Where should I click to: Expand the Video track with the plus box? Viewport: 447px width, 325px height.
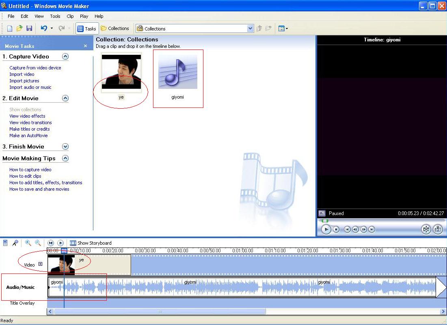(41, 264)
